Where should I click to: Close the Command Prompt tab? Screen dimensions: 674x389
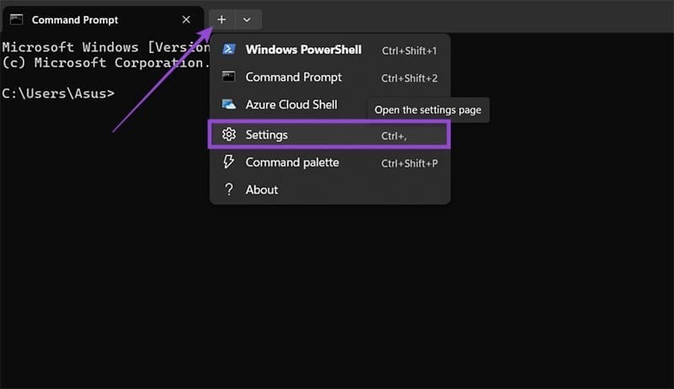click(x=186, y=19)
